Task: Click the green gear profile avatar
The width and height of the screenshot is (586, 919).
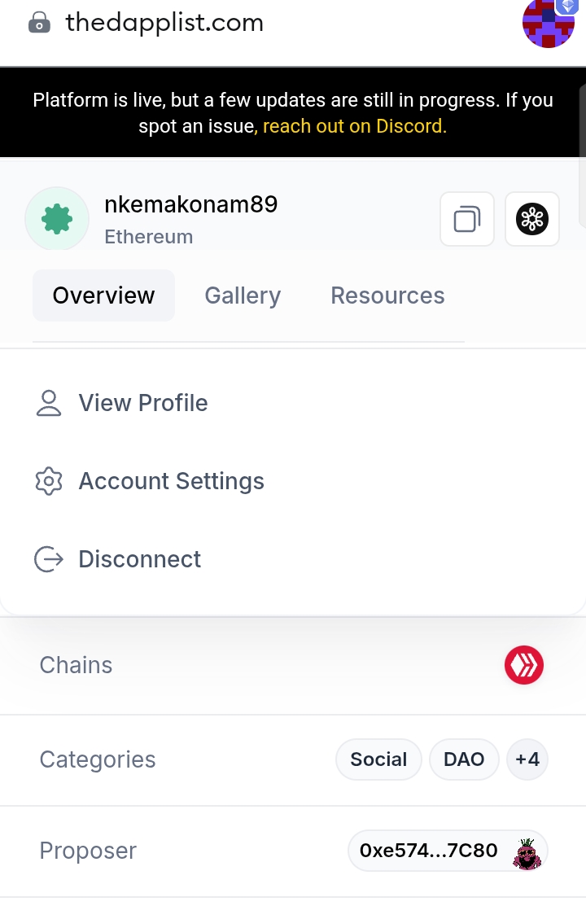Action: [x=57, y=219]
